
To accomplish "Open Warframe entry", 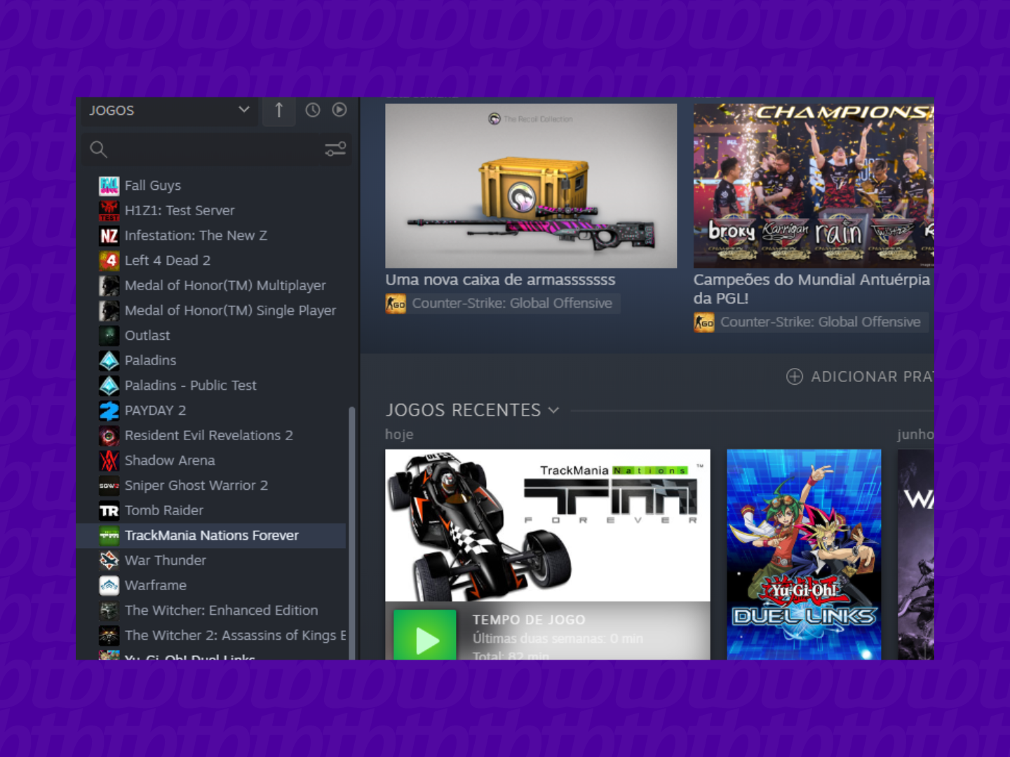I will tap(211, 586).
